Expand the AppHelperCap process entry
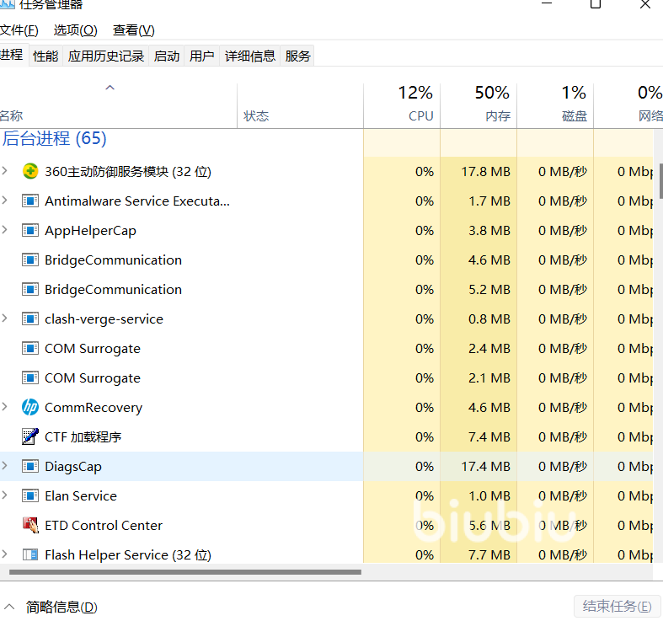 click(x=5, y=230)
